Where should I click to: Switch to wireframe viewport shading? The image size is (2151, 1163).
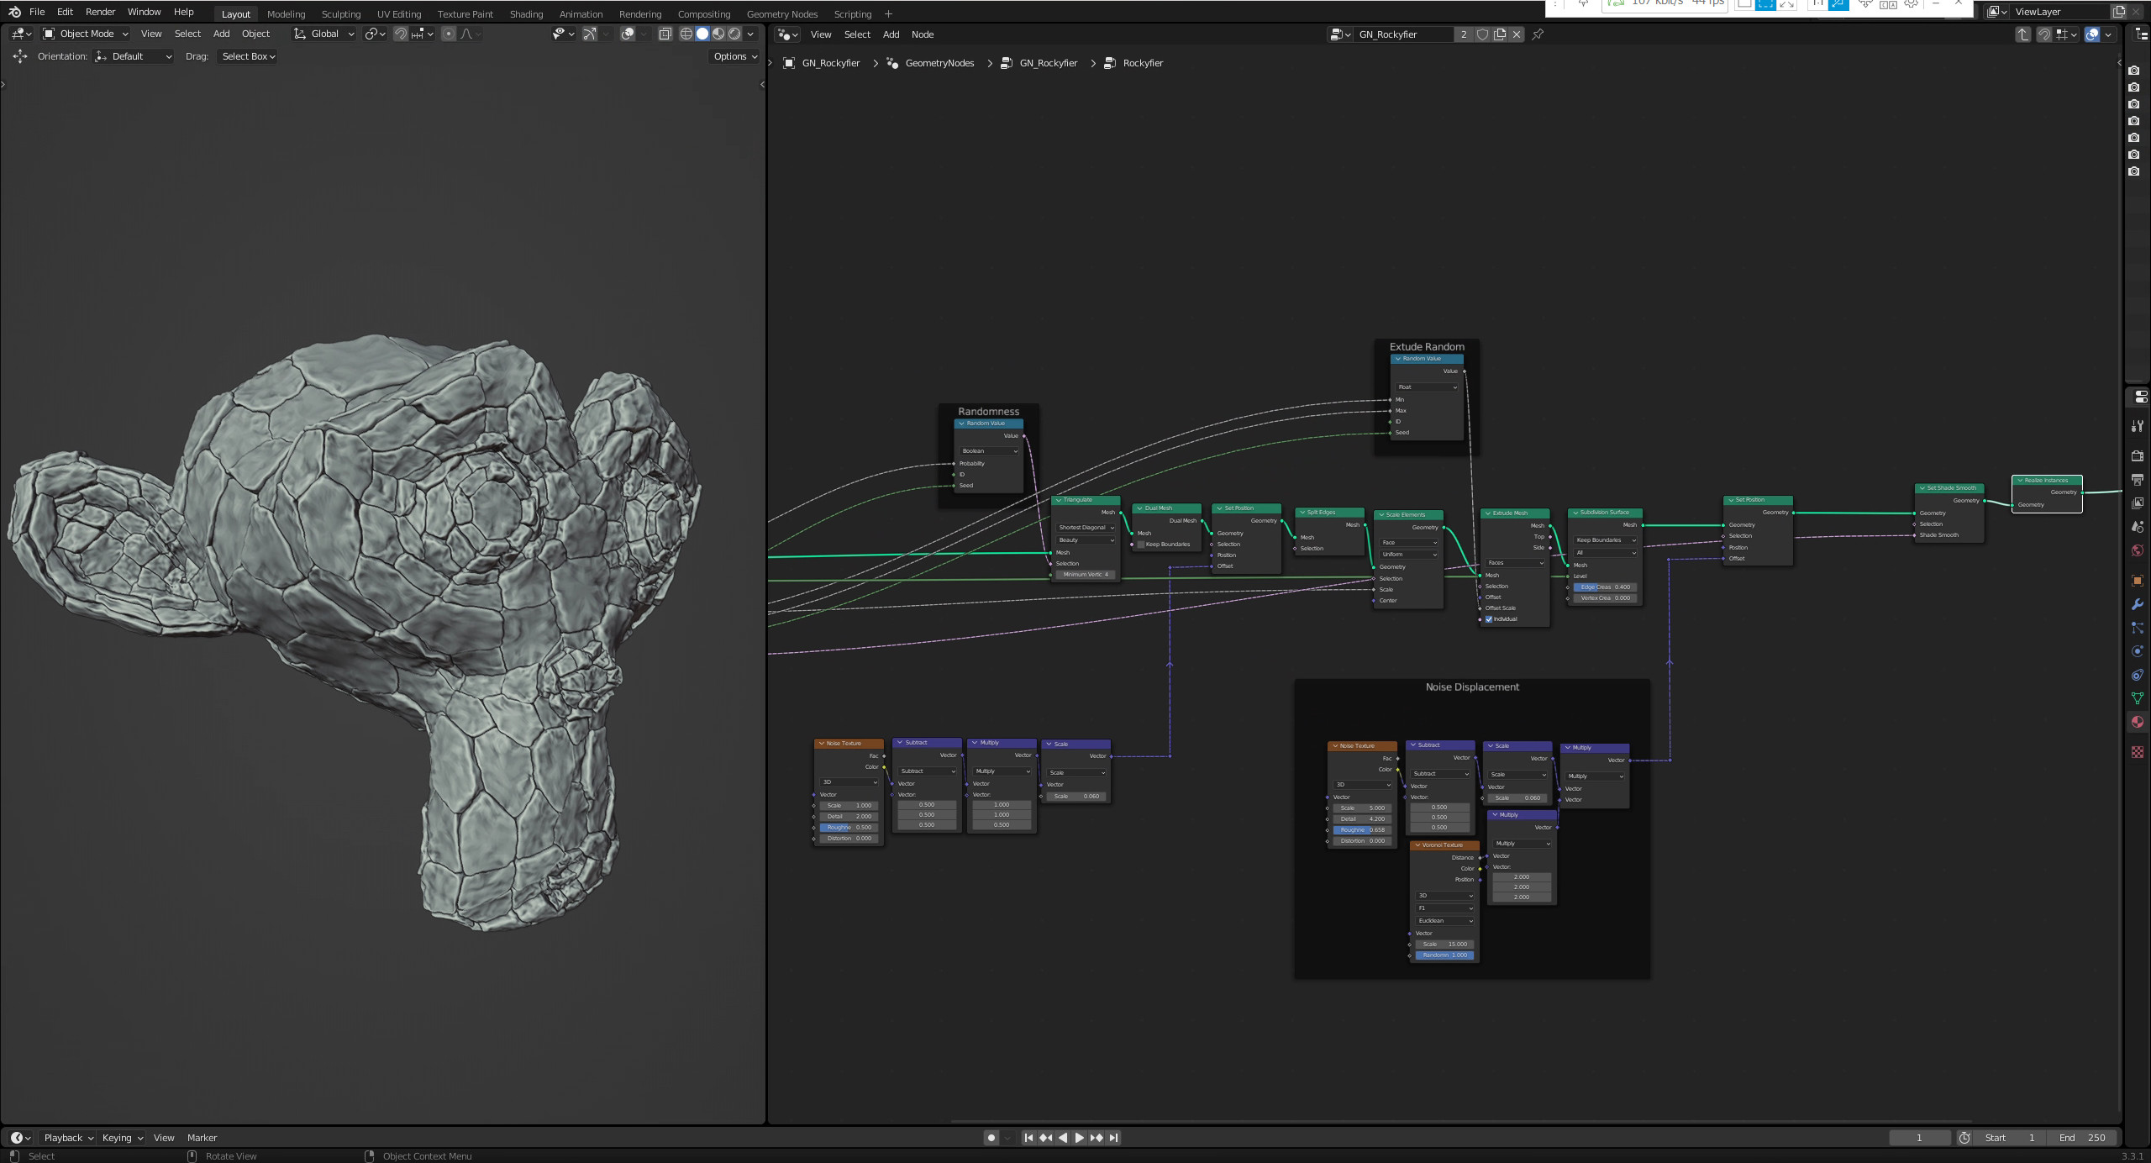pyautogui.click(x=686, y=34)
